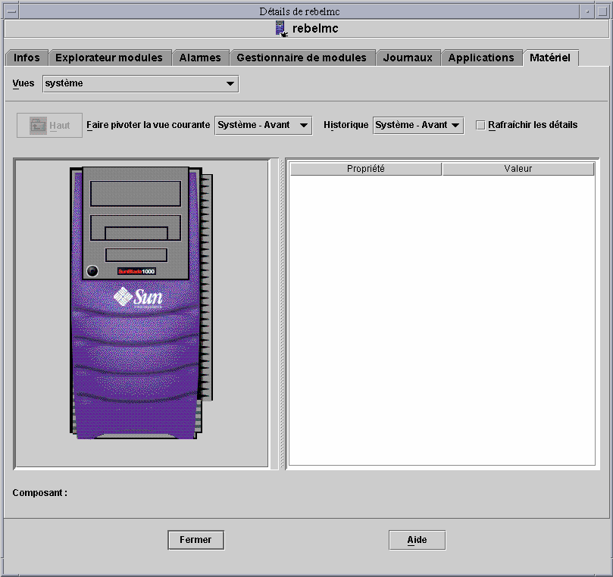This screenshot has width=613, height=577.
Task: Open the Infos tab
Action: [27, 58]
